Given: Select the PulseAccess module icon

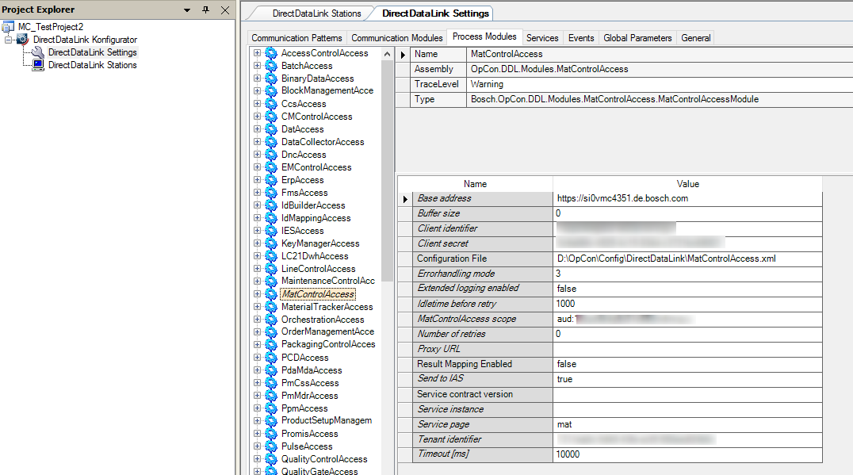Looking at the screenshot, I should pos(270,446).
